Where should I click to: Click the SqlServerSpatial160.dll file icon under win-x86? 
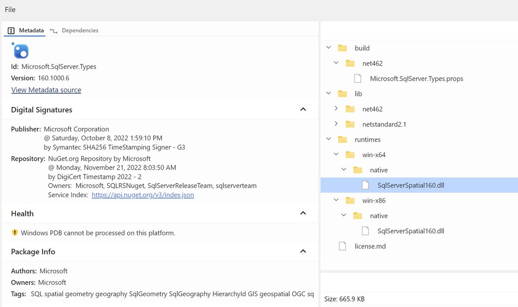click(365, 231)
